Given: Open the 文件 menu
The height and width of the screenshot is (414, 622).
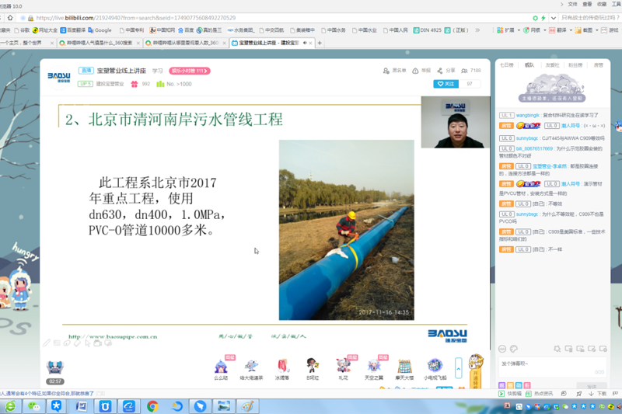Looking at the screenshot, I should coord(572,4).
